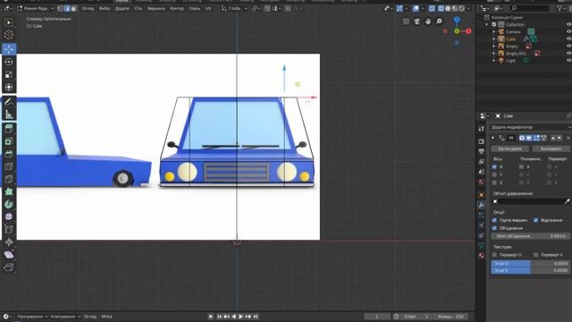The image size is (572, 322).
Task: Choose the combined Transform tool
Action: point(9,88)
